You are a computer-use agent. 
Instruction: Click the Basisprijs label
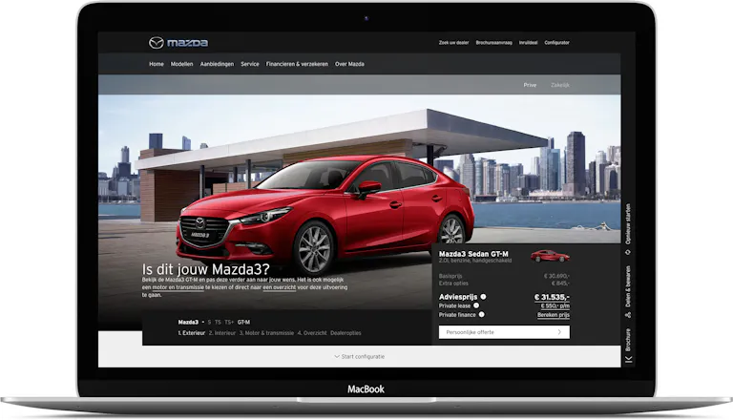450,276
